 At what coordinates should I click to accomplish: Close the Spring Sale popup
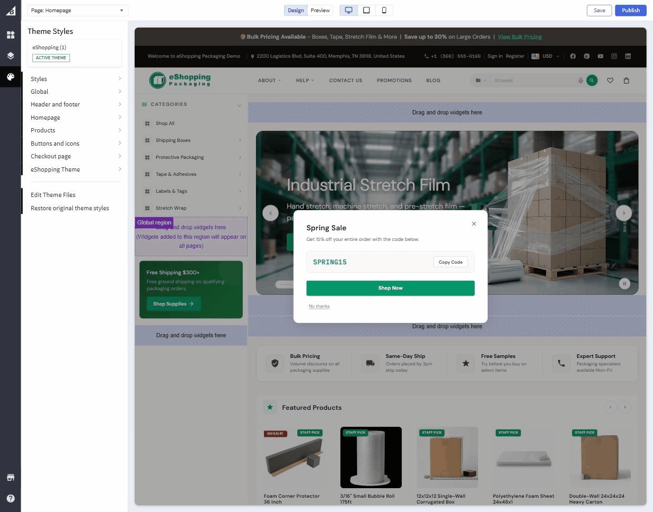pyautogui.click(x=474, y=223)
